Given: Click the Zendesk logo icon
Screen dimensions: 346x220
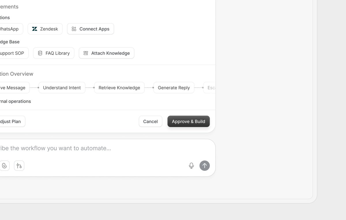Looking at the screenshot, I should tap(35, 29).
